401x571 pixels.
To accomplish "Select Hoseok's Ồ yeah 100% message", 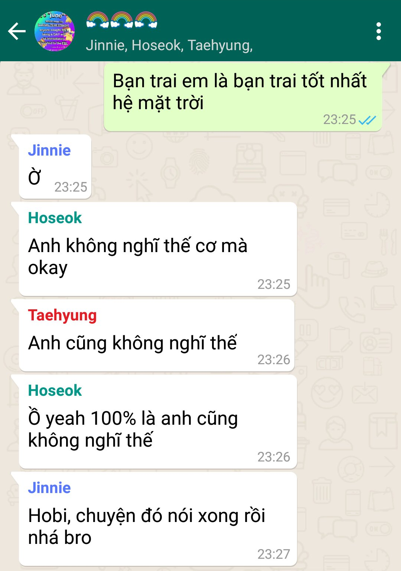I will (158, 422).
